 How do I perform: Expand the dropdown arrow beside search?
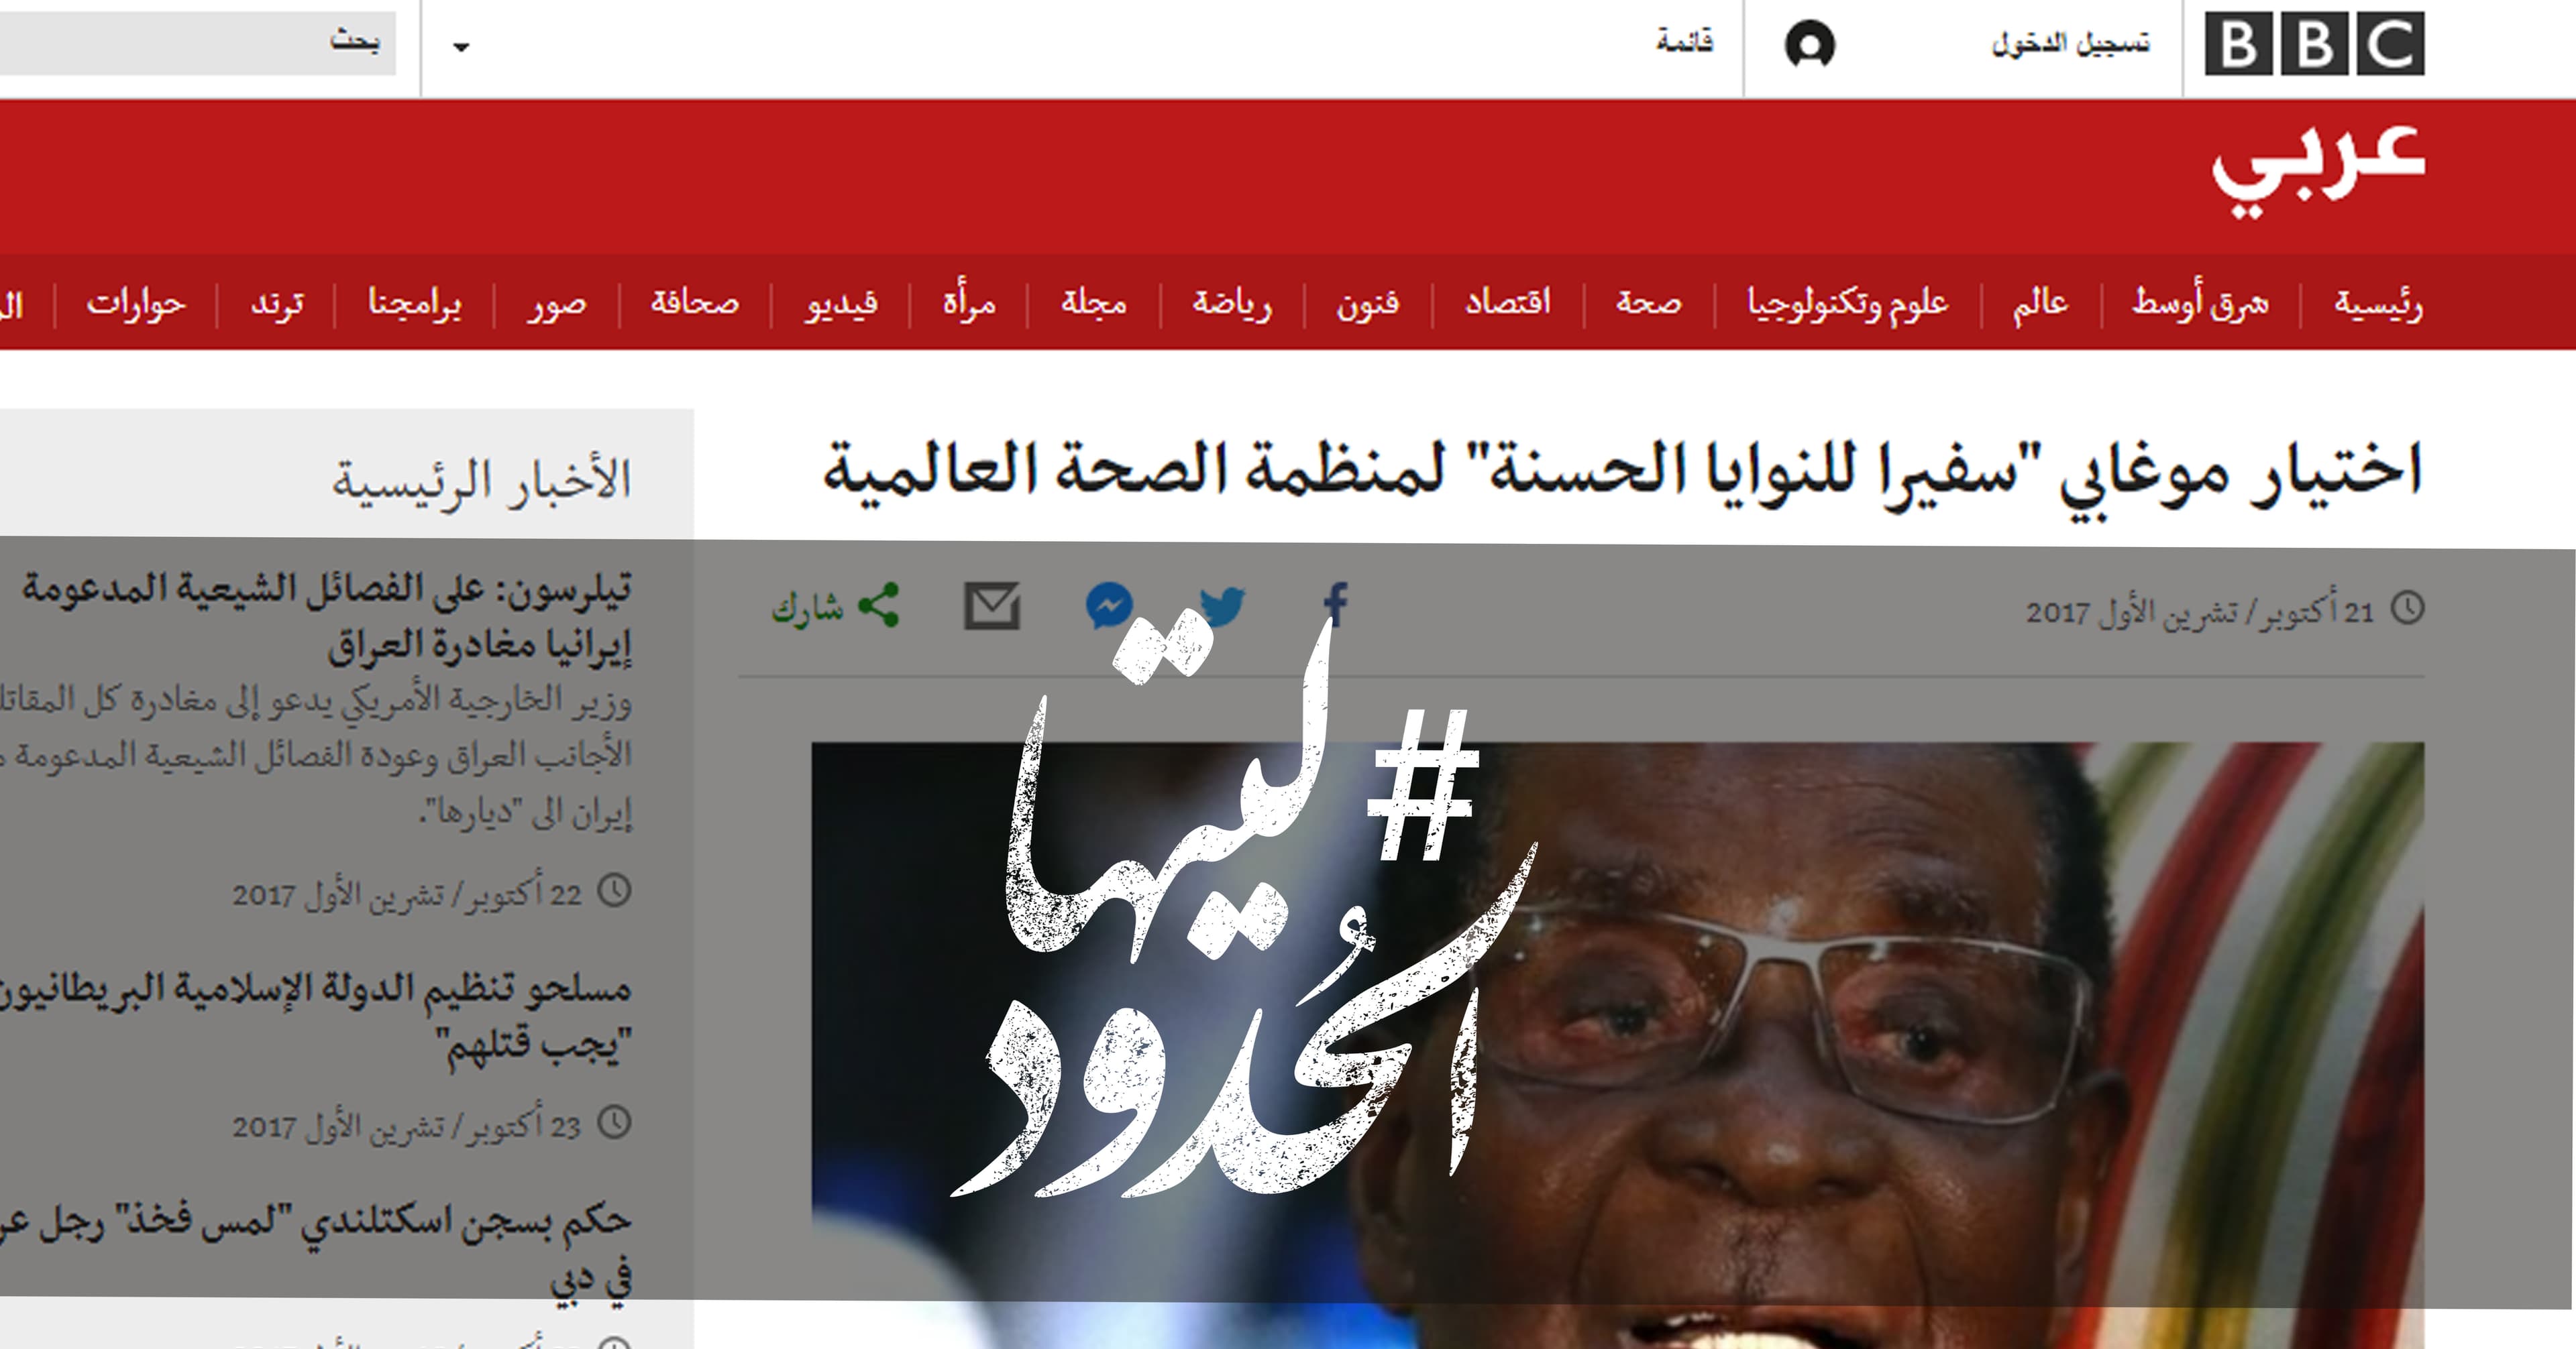(x=461, y=47)
